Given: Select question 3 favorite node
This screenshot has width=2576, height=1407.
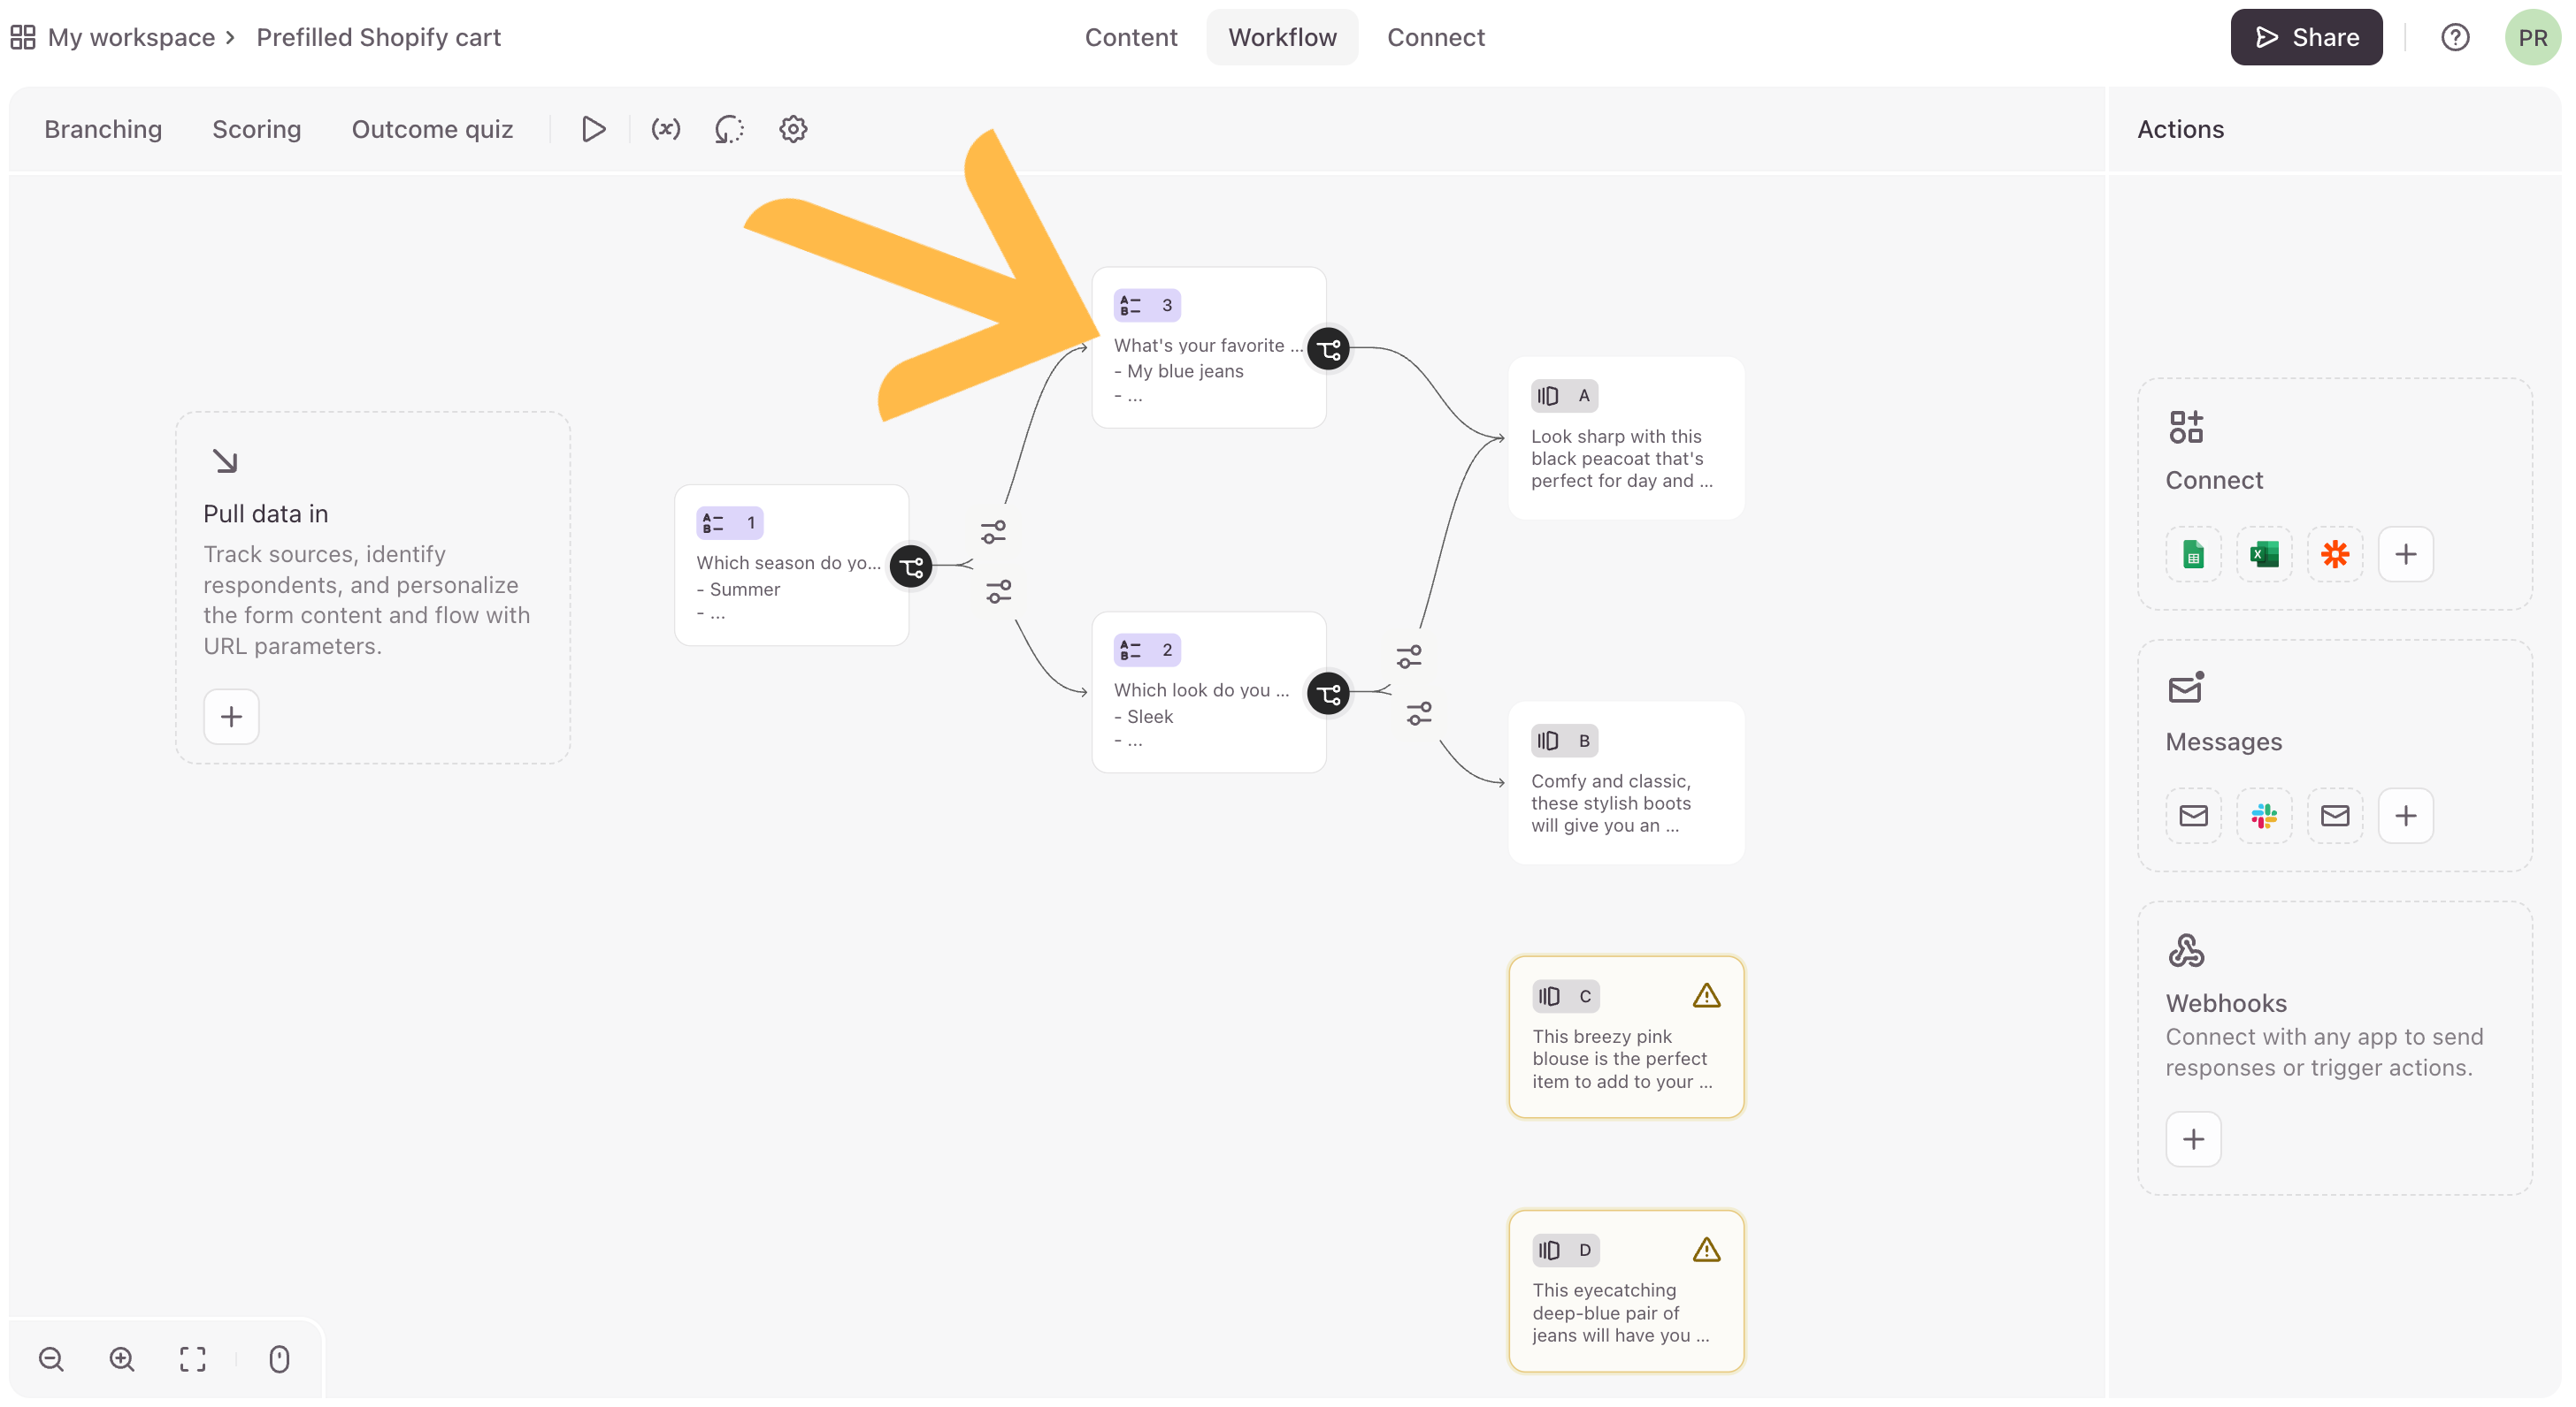Looking at the screenshot, I should coord(1209,347).
